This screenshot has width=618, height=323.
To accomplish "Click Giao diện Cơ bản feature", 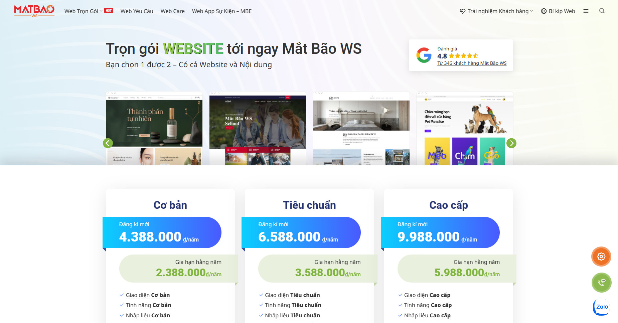I will click(x=148, y=295).
